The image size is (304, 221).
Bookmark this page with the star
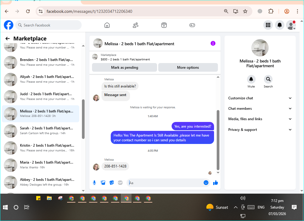(245, 11)
